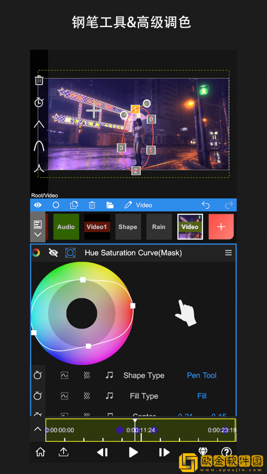Viewport: 267px width, 474px height.
Task: Select the right control point on hue curve
Action: tap(133, 306)
